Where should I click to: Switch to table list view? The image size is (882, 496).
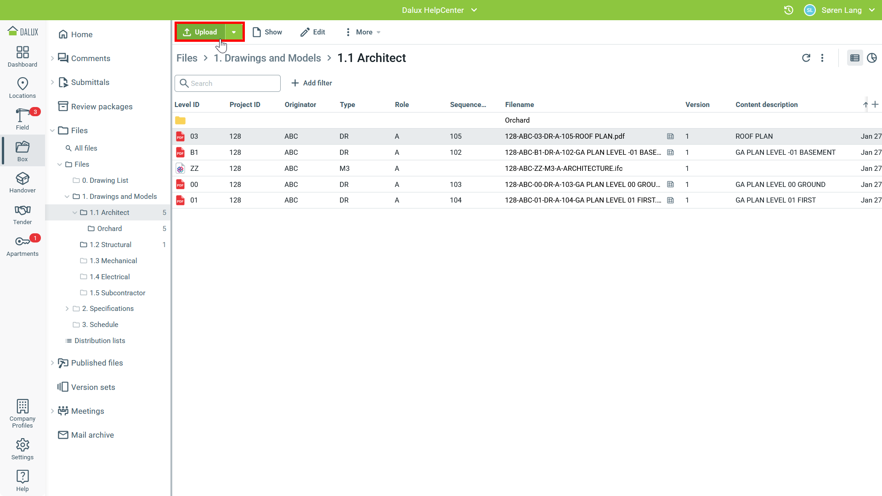point(854,58)
